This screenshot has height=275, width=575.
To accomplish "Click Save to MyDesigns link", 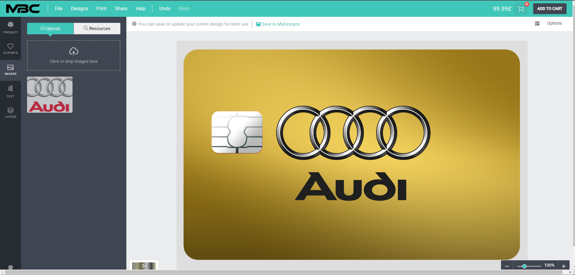I will pyautogui.click(x=278, y=24).
